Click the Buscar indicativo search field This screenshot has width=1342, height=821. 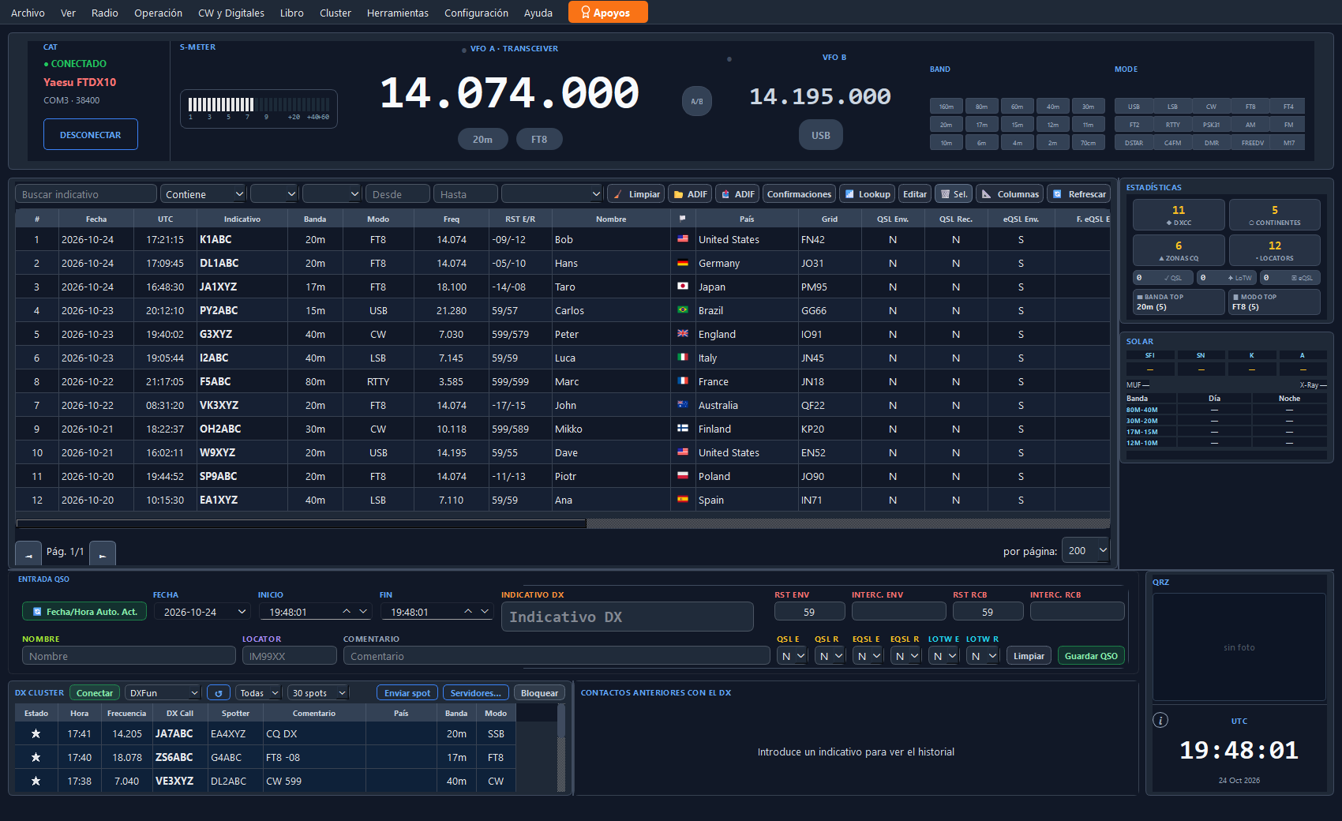[x=86, y=194]
